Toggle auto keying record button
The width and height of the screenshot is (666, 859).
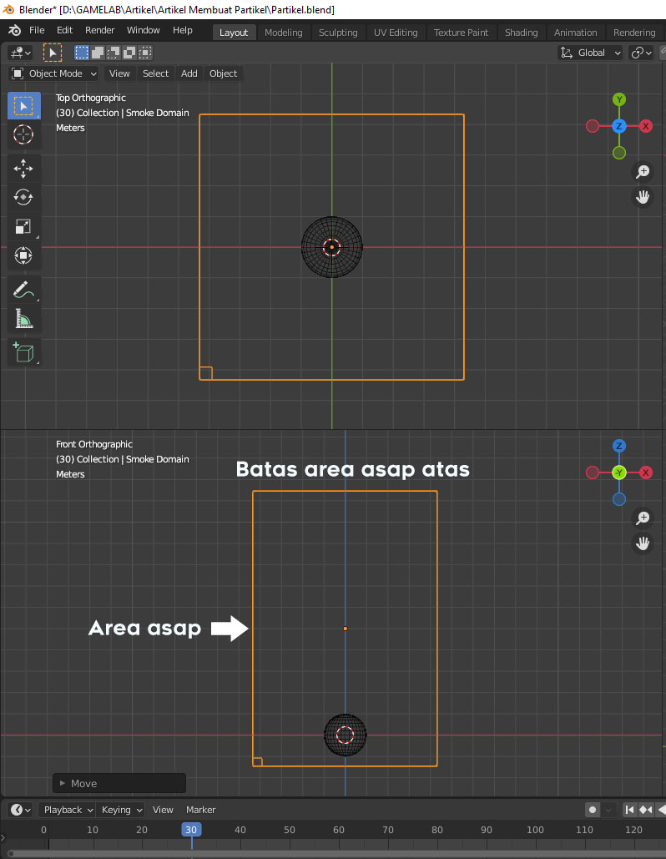(592, 810)
